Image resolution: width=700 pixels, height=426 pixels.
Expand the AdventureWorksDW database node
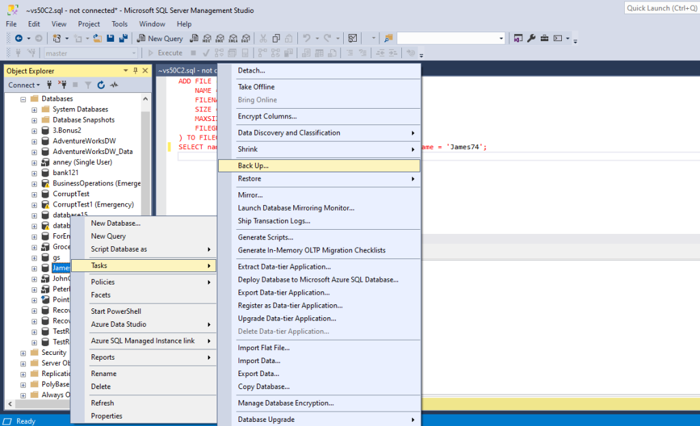34,142
